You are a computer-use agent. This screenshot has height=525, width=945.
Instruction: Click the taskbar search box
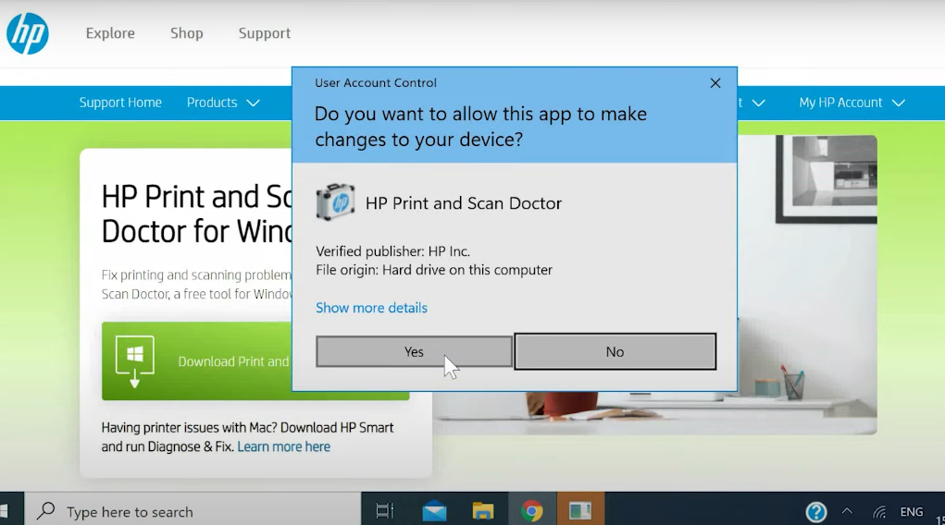(x=193, y=512)
